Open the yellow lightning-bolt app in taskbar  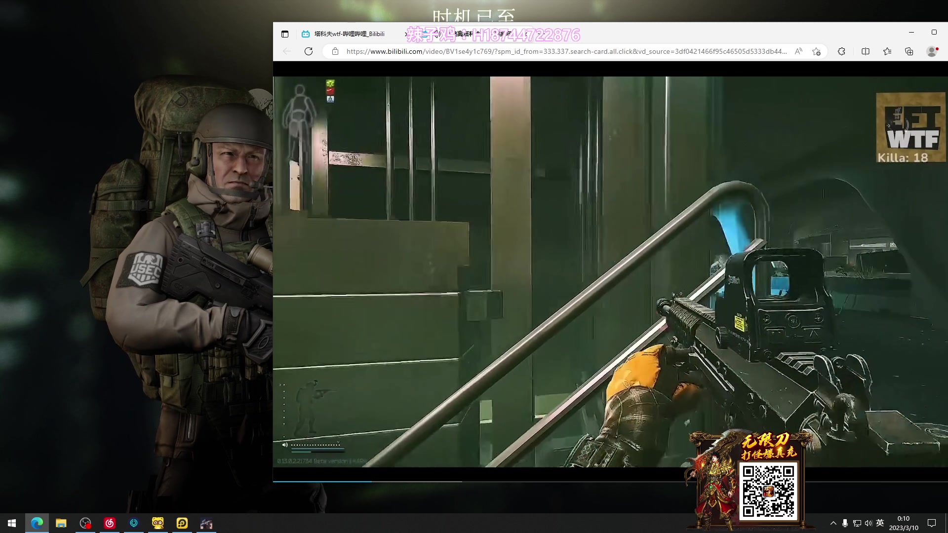point(182,523)
